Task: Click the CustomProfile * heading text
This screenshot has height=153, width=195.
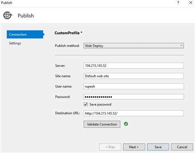Action: (x=68, y=33)
